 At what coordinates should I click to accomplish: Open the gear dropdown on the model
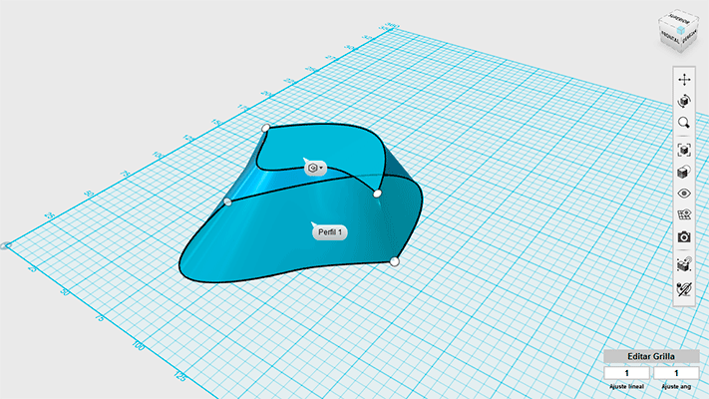pos(315,168)
